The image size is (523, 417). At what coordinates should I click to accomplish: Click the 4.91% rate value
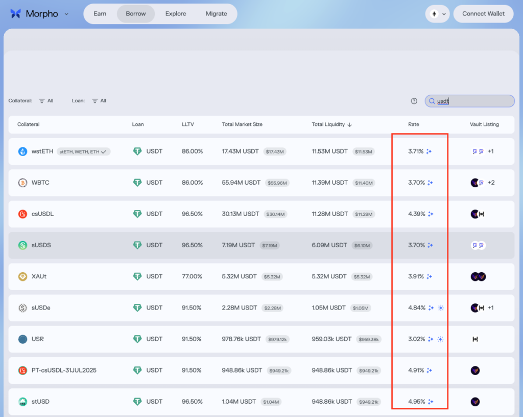416,370
